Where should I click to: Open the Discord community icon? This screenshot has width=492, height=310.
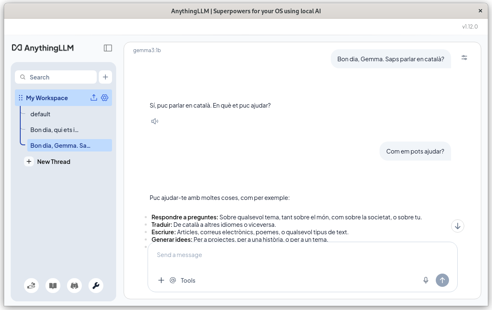pyautogui.click(x=74, y=286)
